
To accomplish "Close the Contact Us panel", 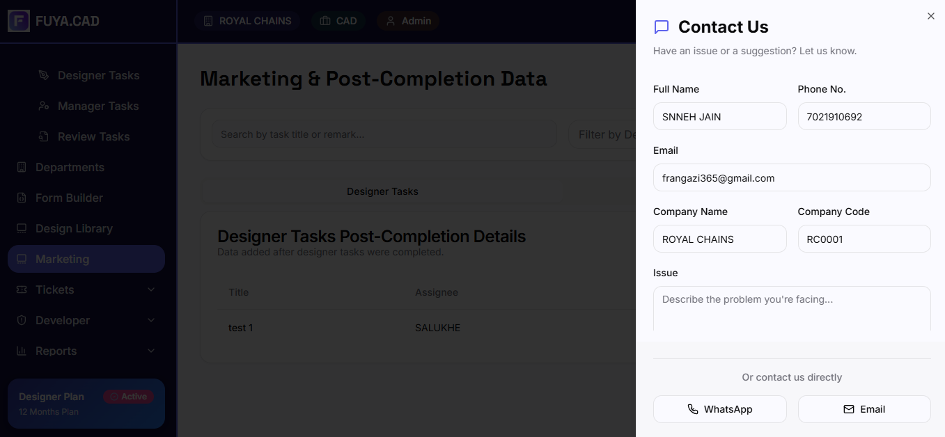I will [x=931, y=16].
